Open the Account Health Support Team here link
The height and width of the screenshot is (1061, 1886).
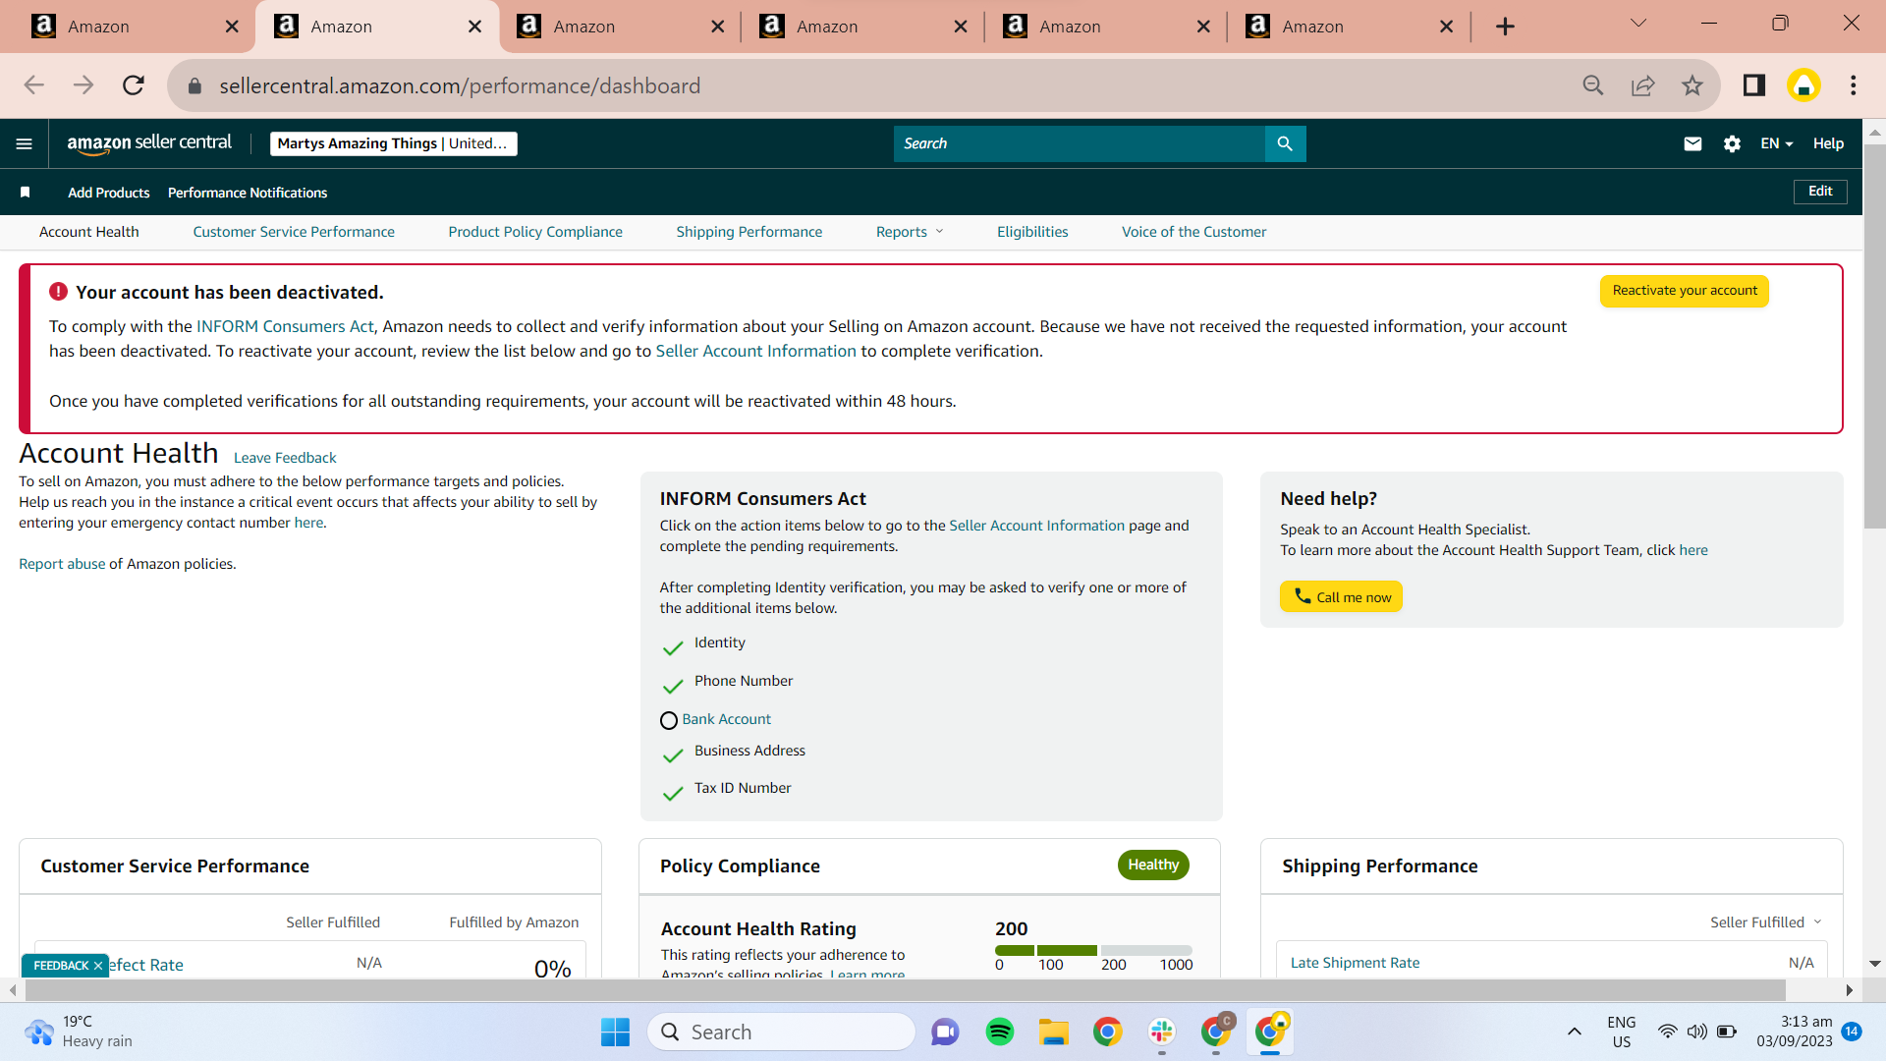(x=1693, y=550)
